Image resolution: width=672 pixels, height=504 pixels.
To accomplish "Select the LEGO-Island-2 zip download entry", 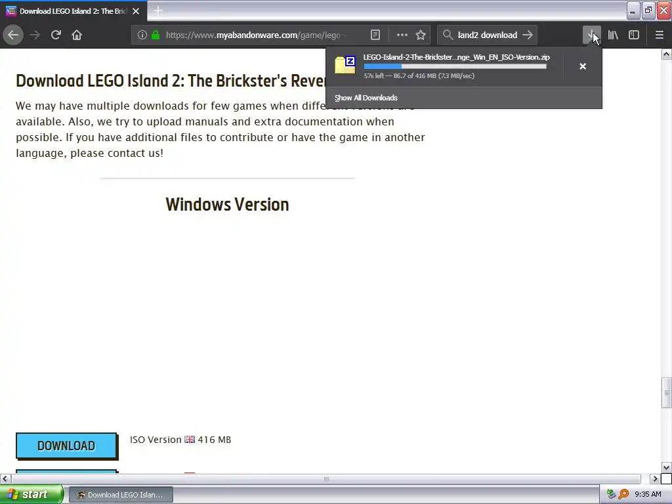I will point(445,66).
